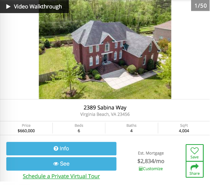Click the Beds count cell
This screenshot has width=210, height=185.
pos(79,128)
